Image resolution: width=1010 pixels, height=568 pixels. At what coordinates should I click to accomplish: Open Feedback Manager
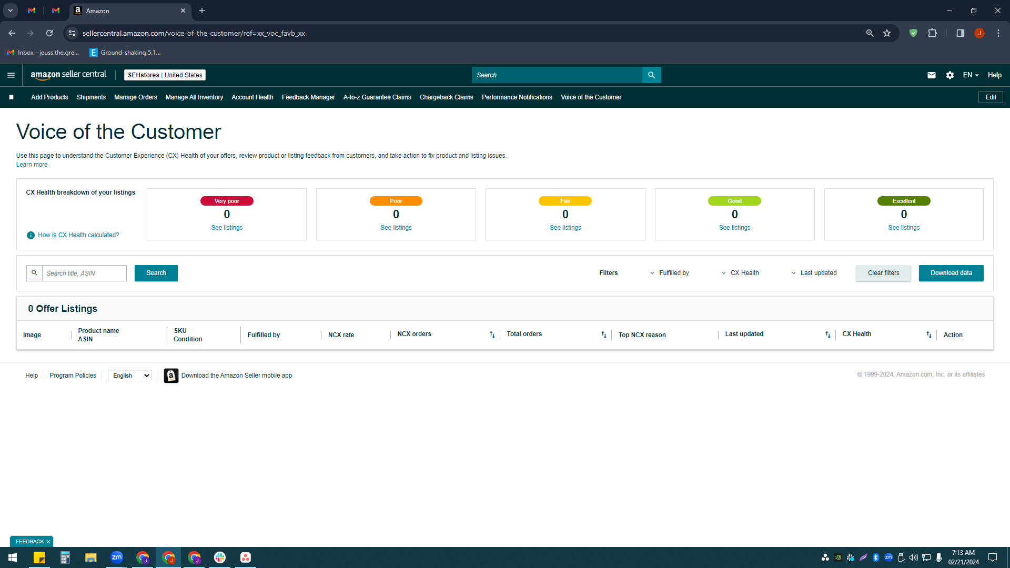(308, 97)
